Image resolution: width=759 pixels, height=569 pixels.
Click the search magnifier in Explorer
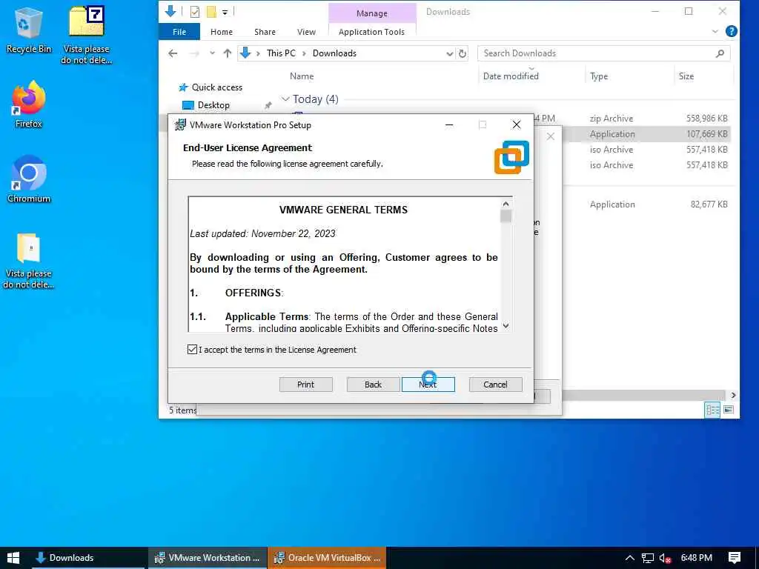(720, 53)
